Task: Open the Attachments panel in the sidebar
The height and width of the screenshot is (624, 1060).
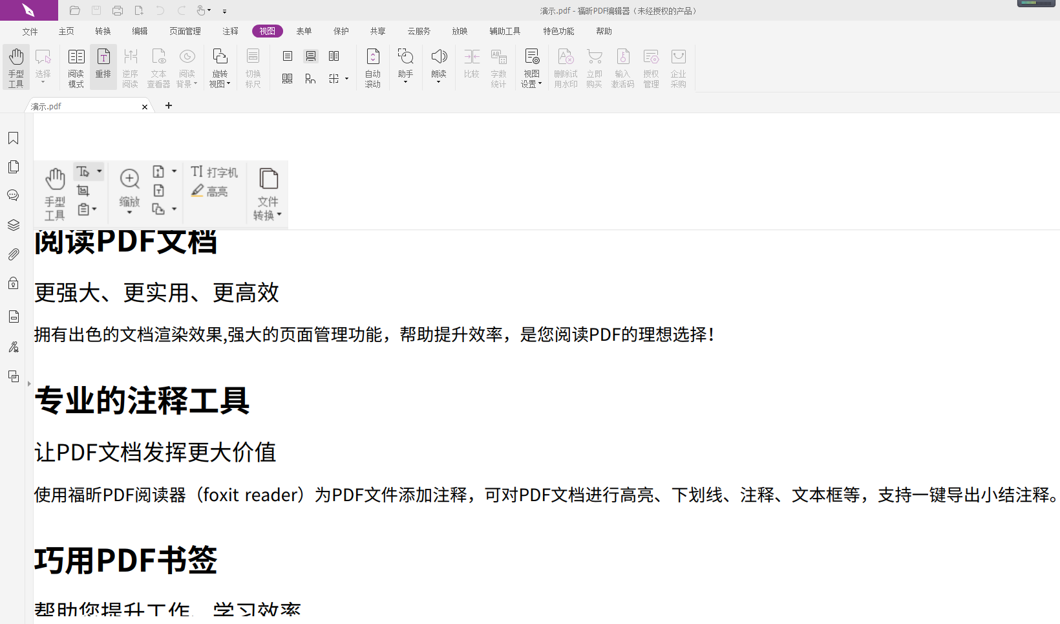Action: tap(13, 254)
